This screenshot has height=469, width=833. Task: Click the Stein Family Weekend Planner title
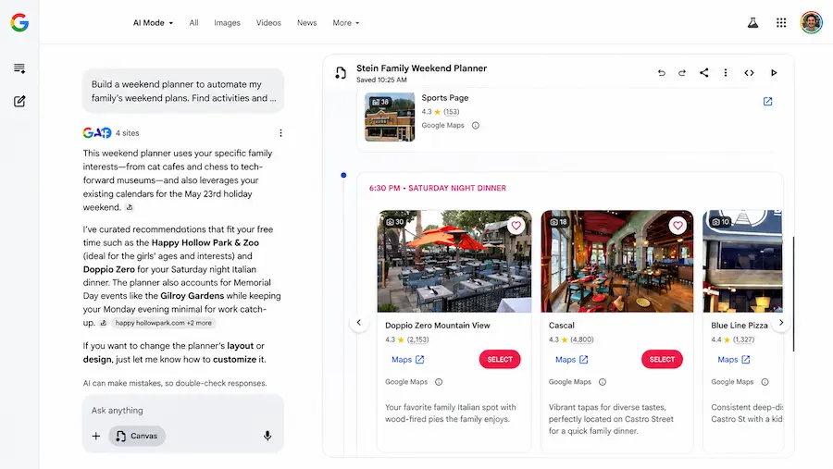click(x=421, y=68)
